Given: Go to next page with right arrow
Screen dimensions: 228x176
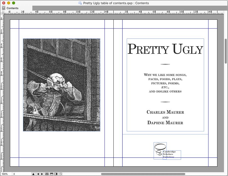Looking at the screenshot, I should (42, 174).
